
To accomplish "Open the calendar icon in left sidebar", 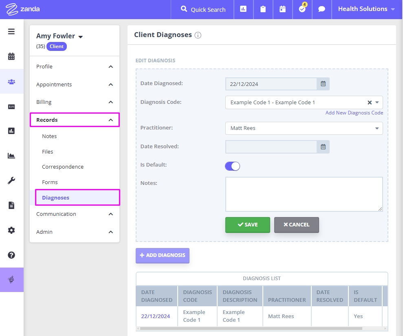I will click(11, 57).
